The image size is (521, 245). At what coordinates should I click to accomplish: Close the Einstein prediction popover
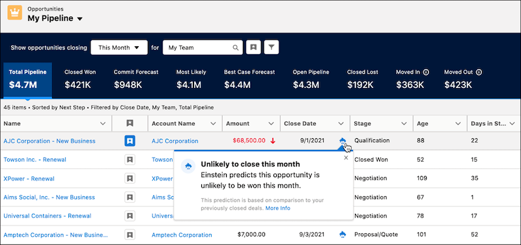point(346,158)
